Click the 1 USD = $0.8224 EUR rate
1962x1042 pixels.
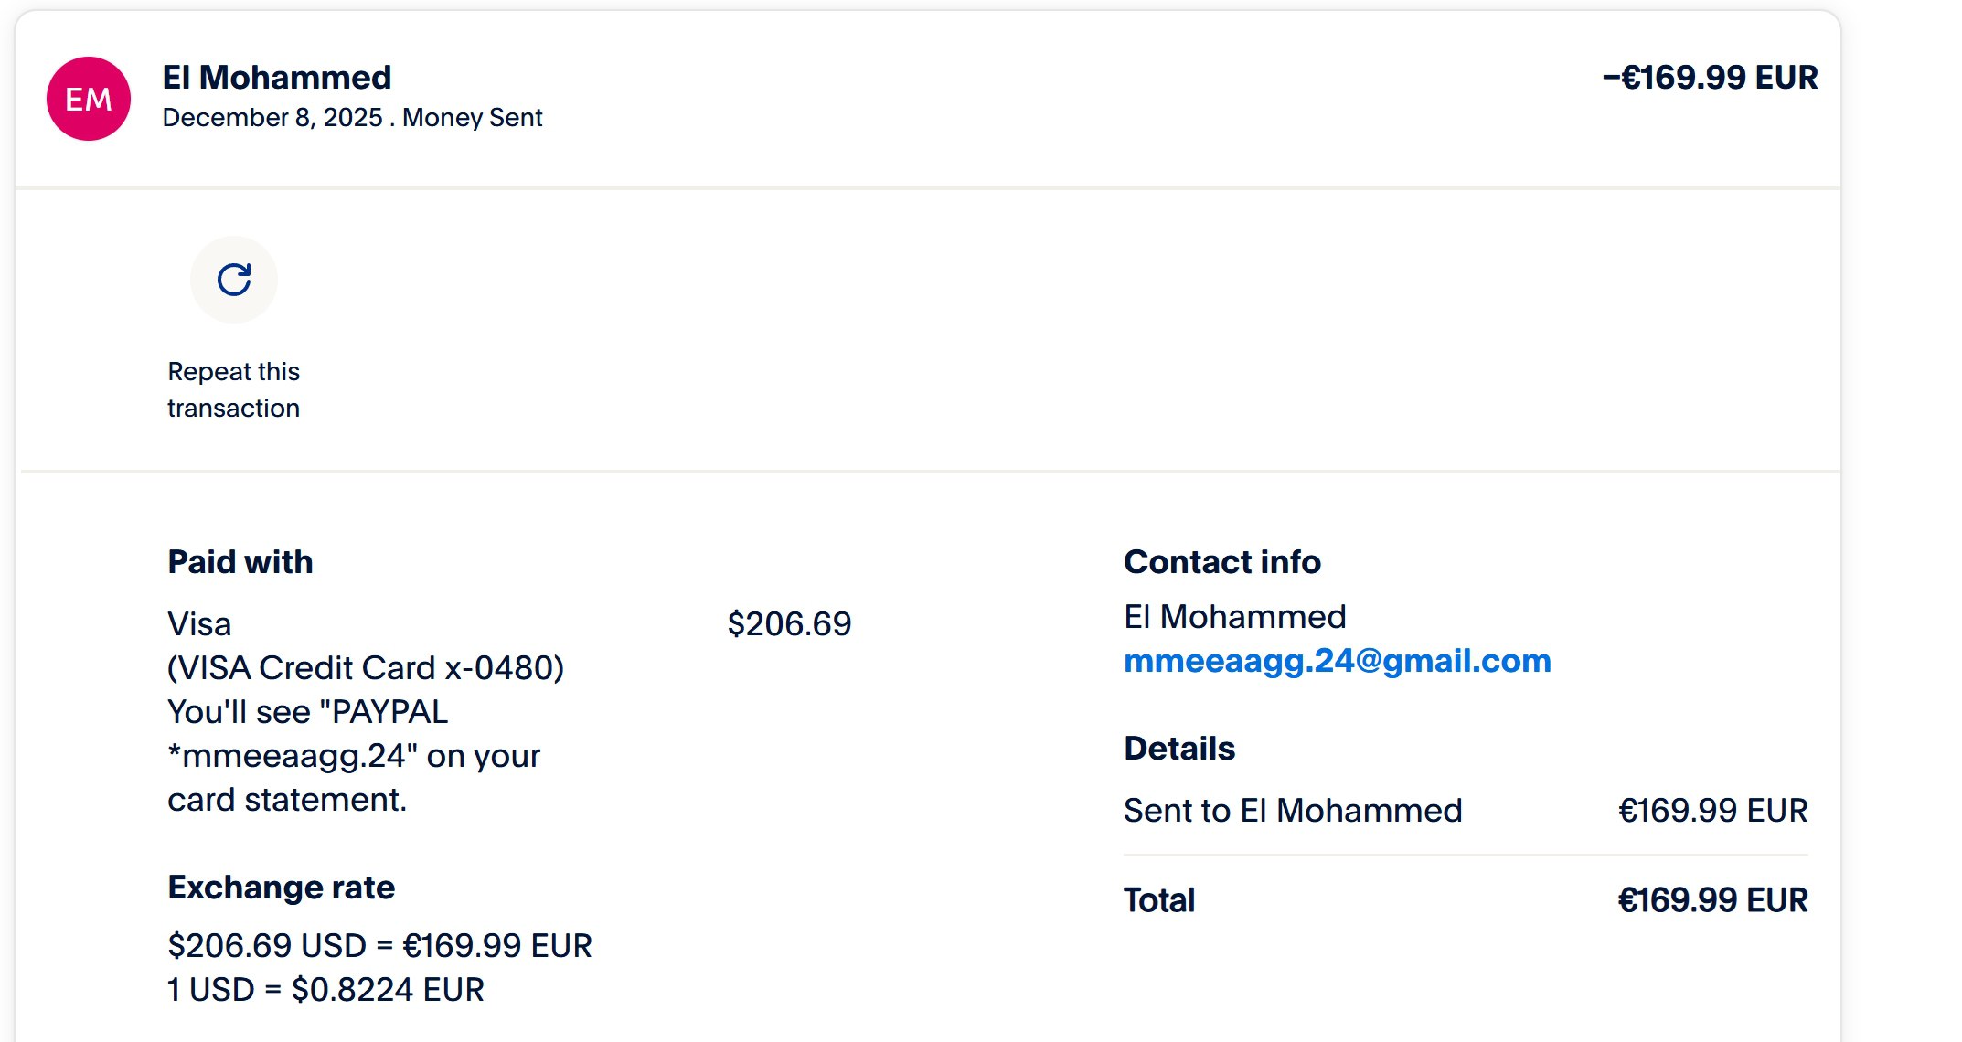pos(325,990)
